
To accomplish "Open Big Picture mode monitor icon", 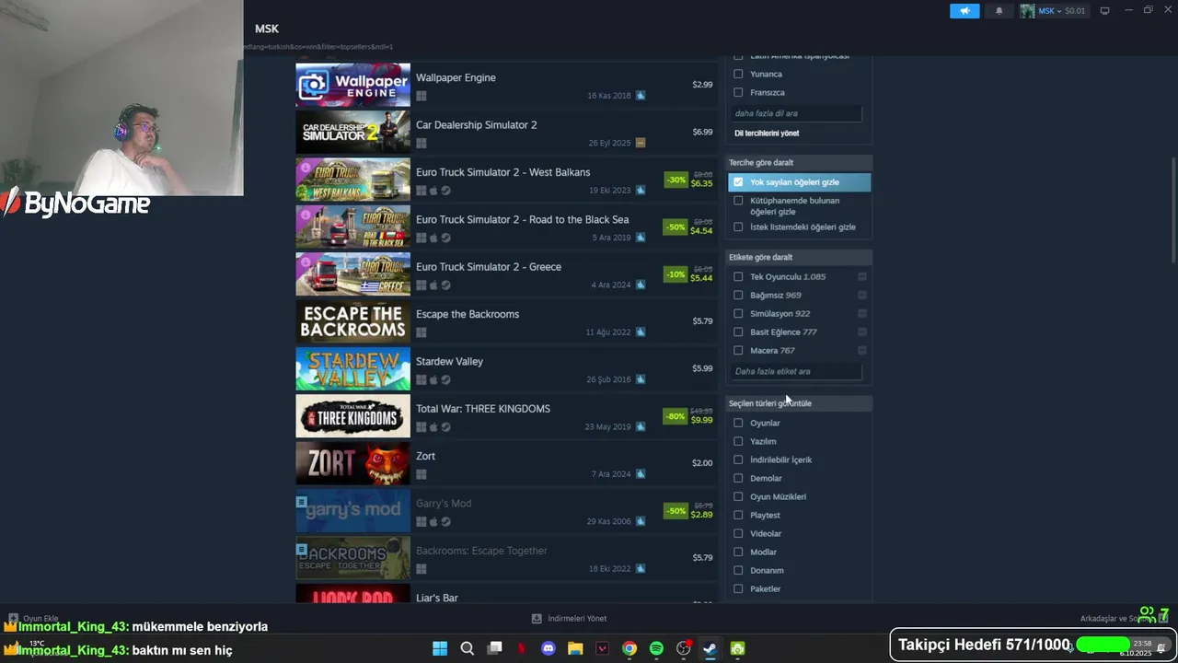I will pyautogui.click(x=1104, y=11).
